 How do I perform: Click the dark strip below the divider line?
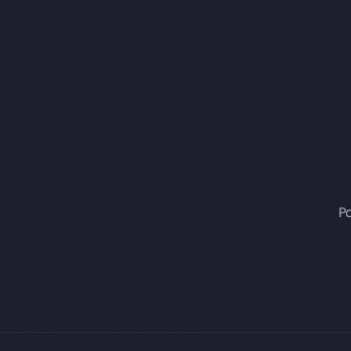point(175,342)
